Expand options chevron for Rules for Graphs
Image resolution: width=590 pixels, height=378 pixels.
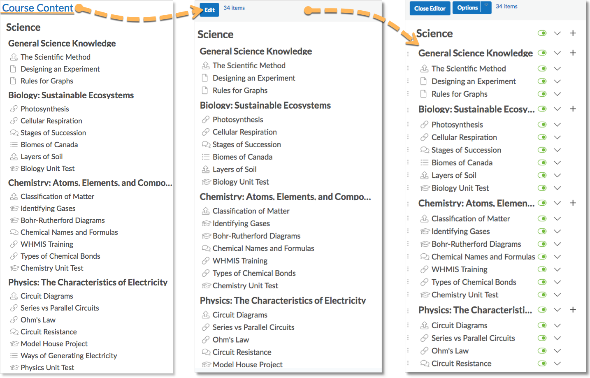click(557, 94)
